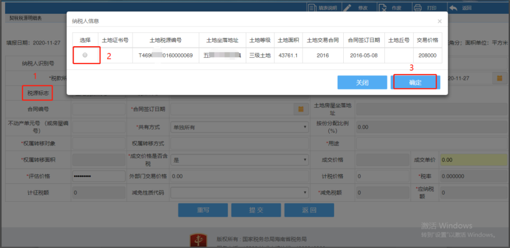Confirm selection with 确定 button
This screenshot has width=510, height=248.
[x=416, y=83]
